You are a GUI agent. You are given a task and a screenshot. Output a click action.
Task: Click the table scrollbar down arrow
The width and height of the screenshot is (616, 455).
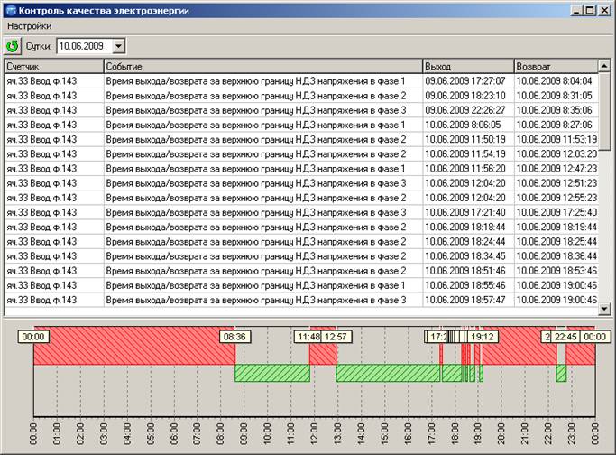(604, 309)
